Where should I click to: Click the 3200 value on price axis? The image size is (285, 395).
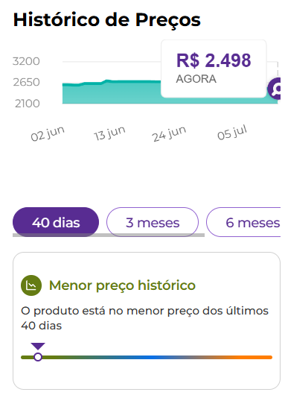point(26,61)
